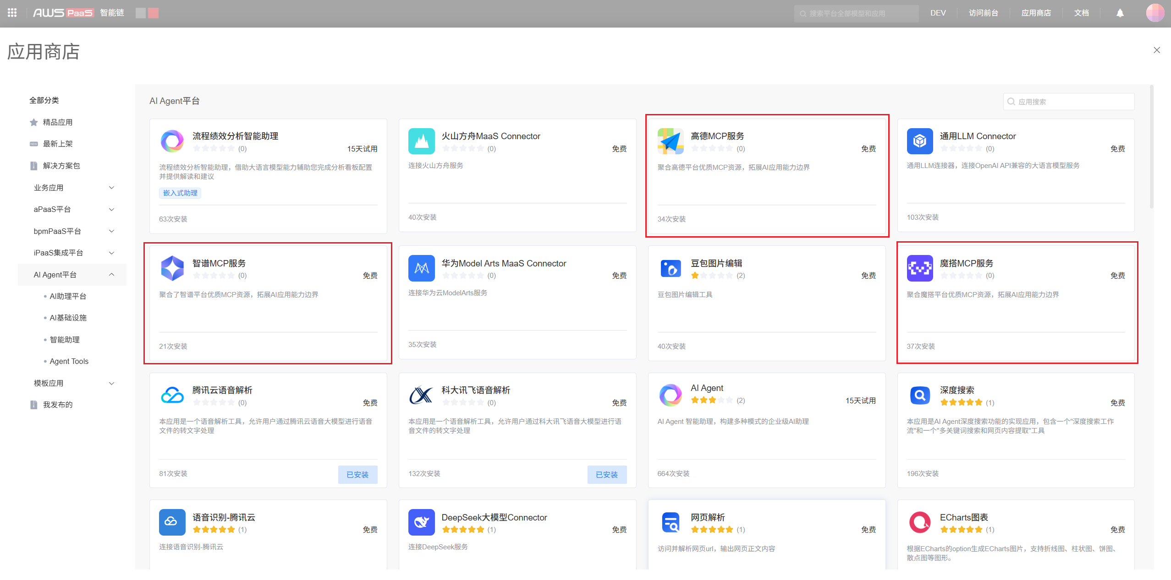This screenshot has width=1171, height=580.
Task: Click the 664次安装 count on AI Agent
Action: point(673,474)
